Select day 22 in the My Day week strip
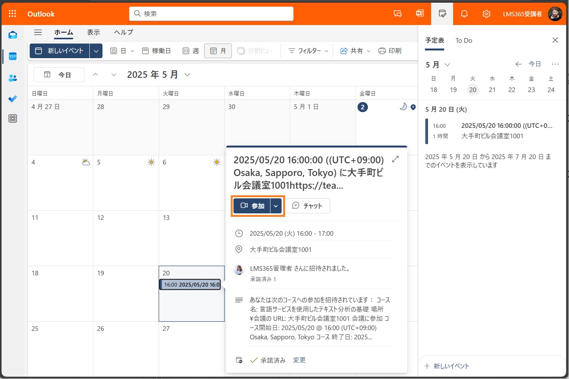This screenshot has height=379, width=569. [512, 90]
